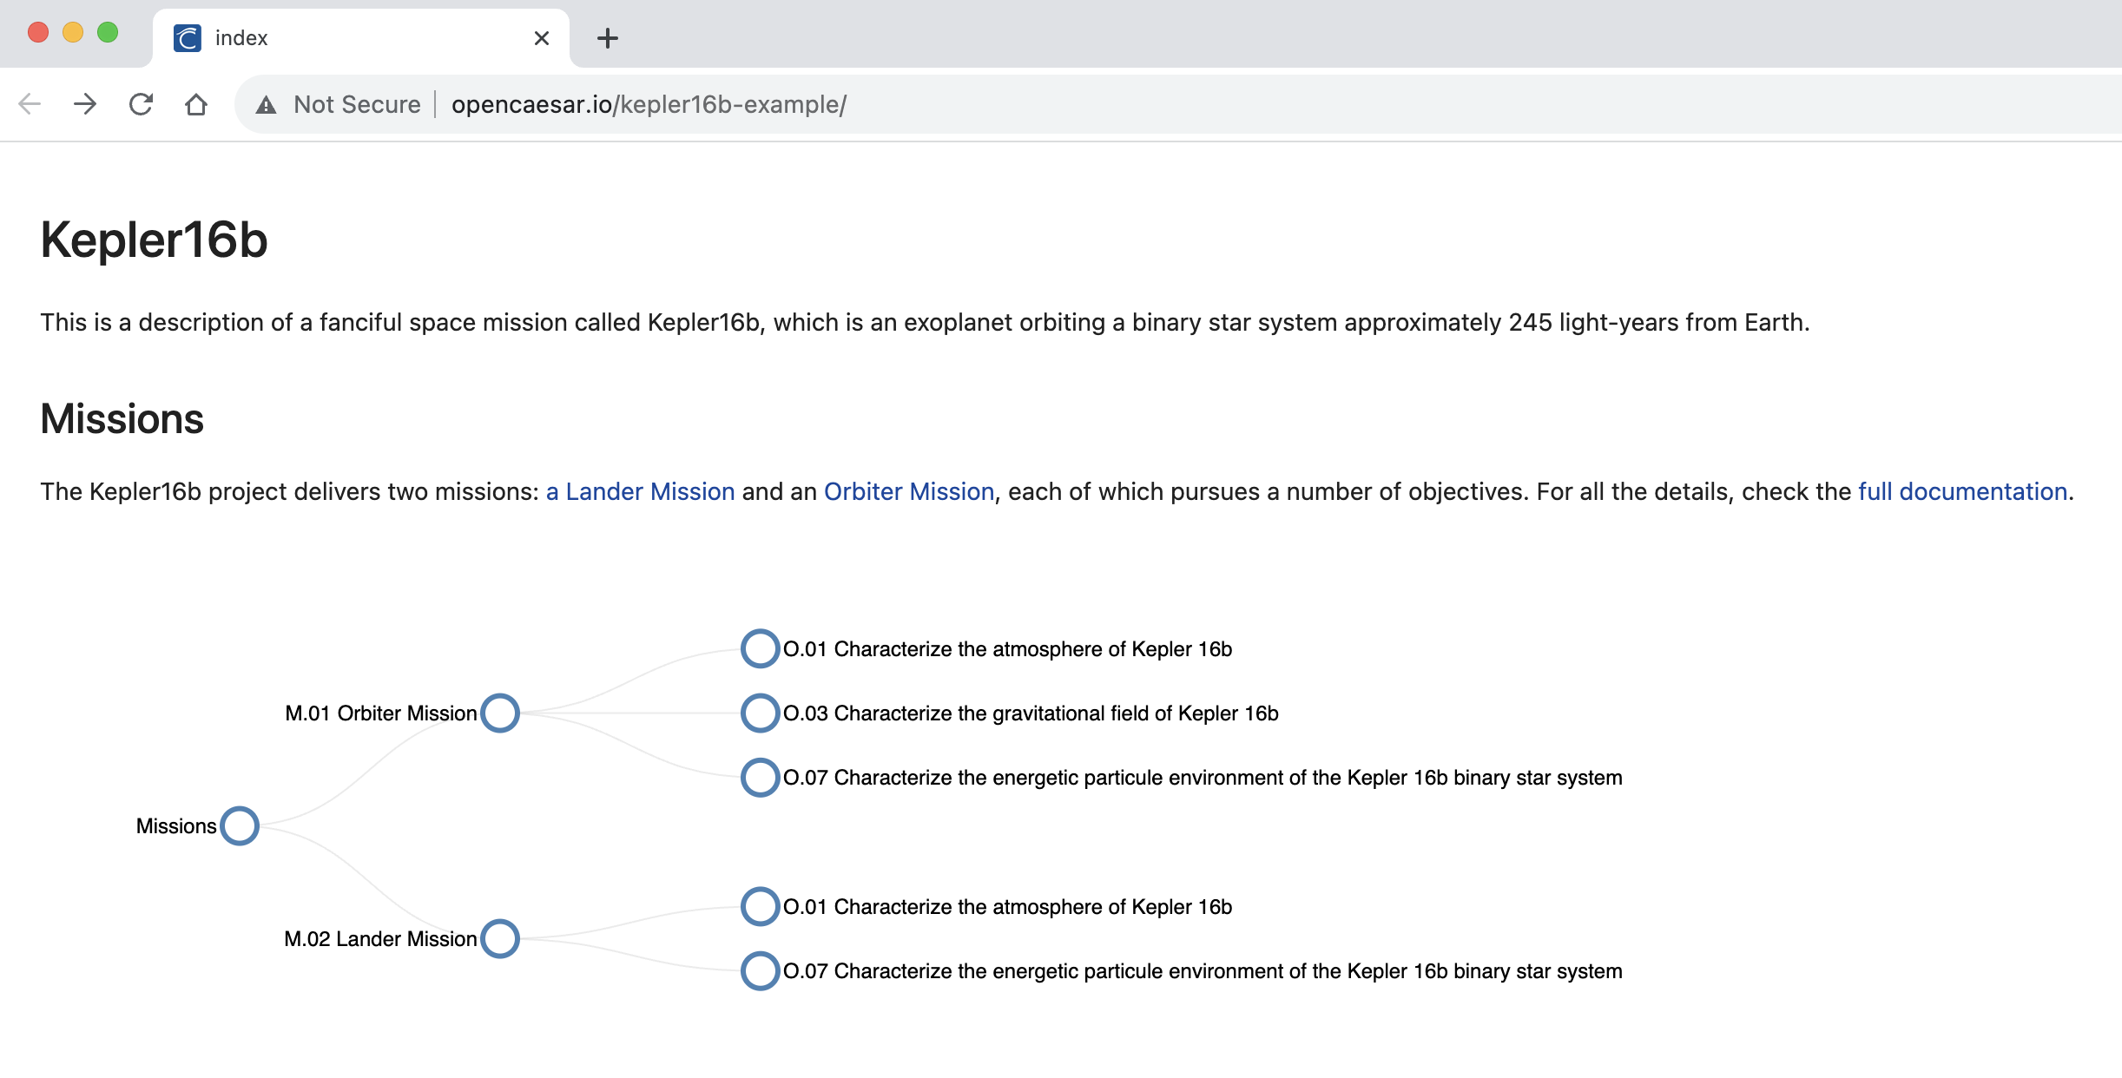Image resolution: width=2122 pixels, height=1078 pixels.
Task: Select O.01 atmosphere node under Orbiter Mission
Action: point(760,648)
